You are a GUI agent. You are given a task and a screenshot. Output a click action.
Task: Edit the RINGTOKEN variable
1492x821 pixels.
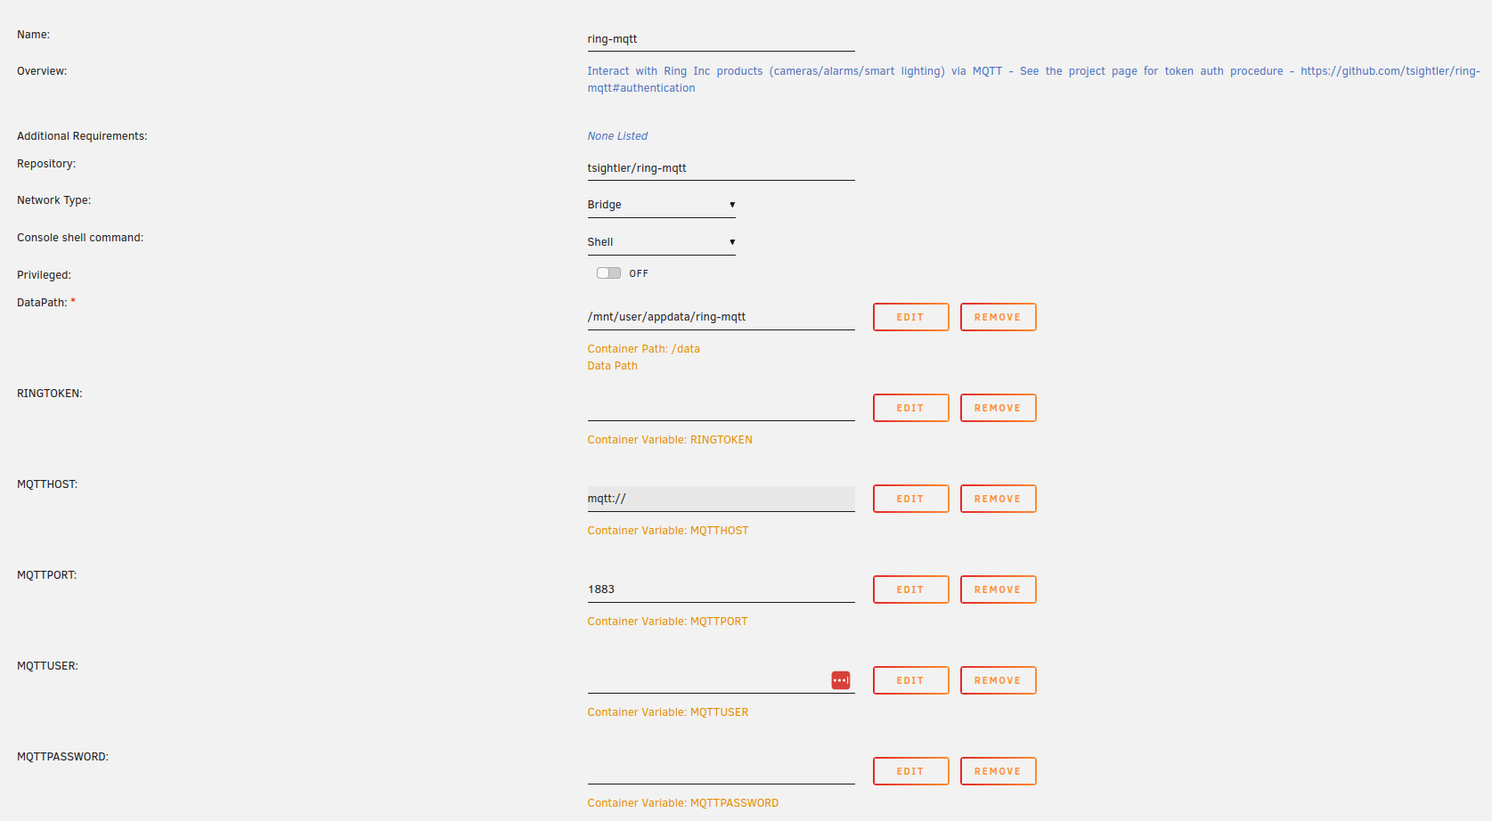910,408
